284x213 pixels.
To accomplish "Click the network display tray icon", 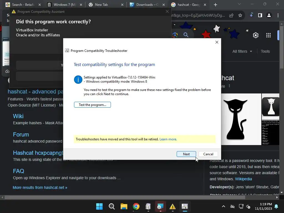I will click(241, 206).
